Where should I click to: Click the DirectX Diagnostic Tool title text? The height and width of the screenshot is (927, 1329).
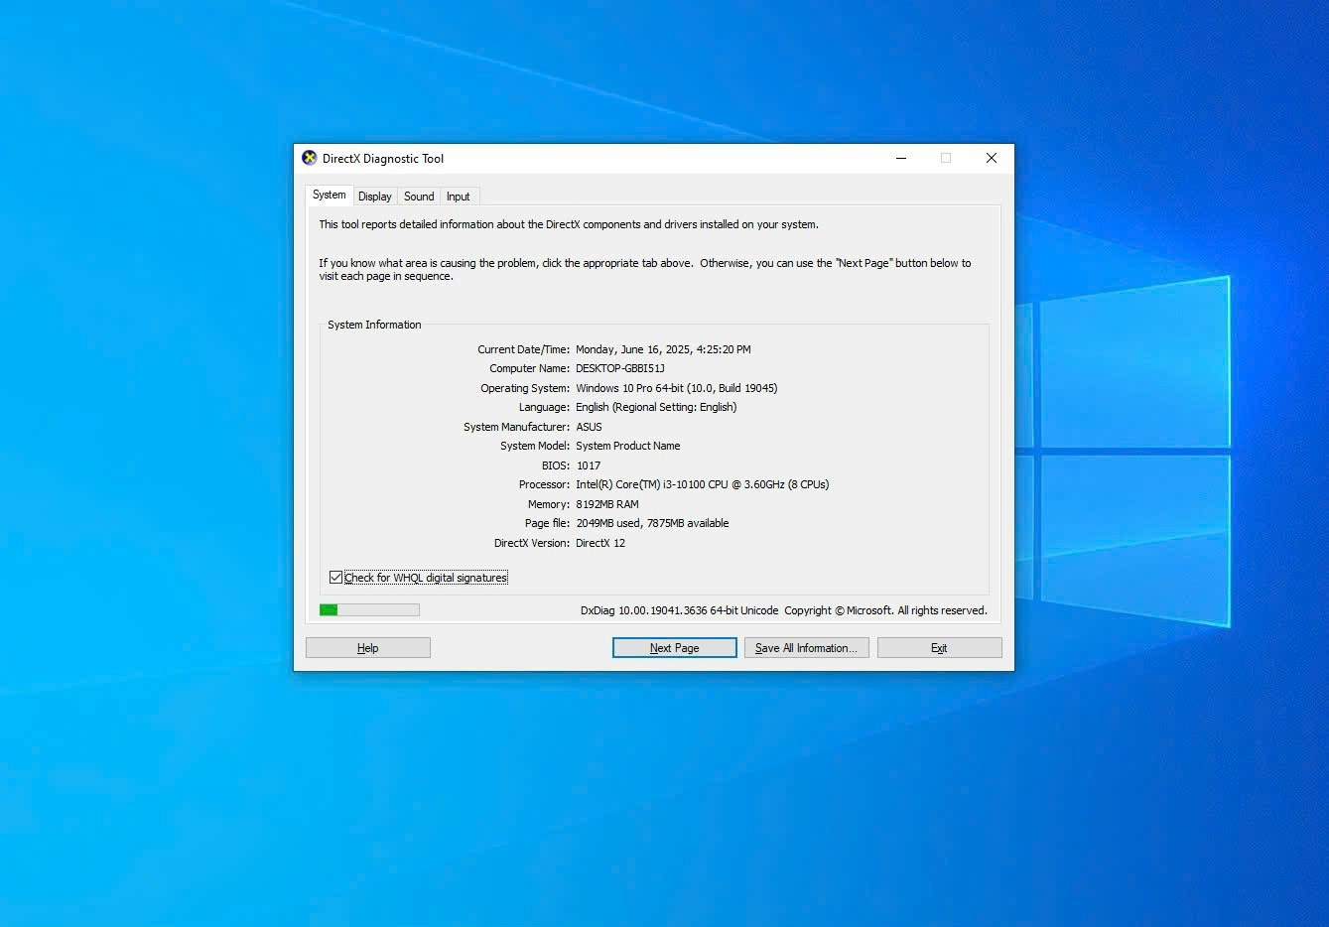point(383,159)
